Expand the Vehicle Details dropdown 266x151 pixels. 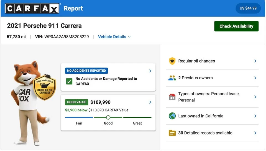[x=114, y=37]
